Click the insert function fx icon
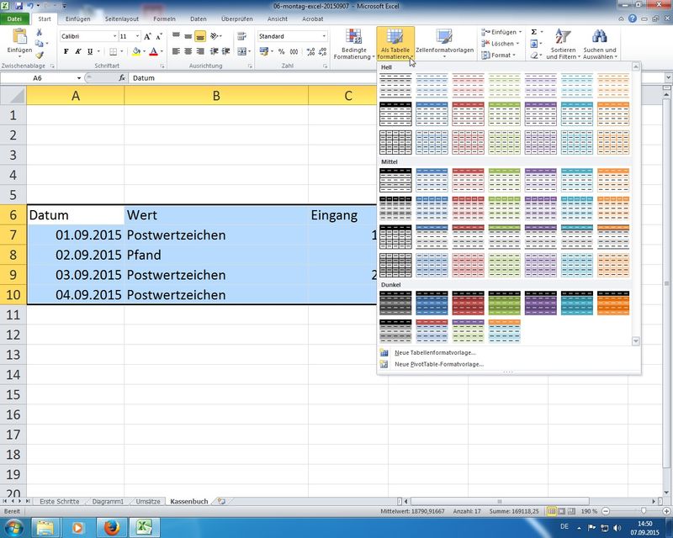The width and height of the screenshot is (673, 538). (x=122, y=78)
